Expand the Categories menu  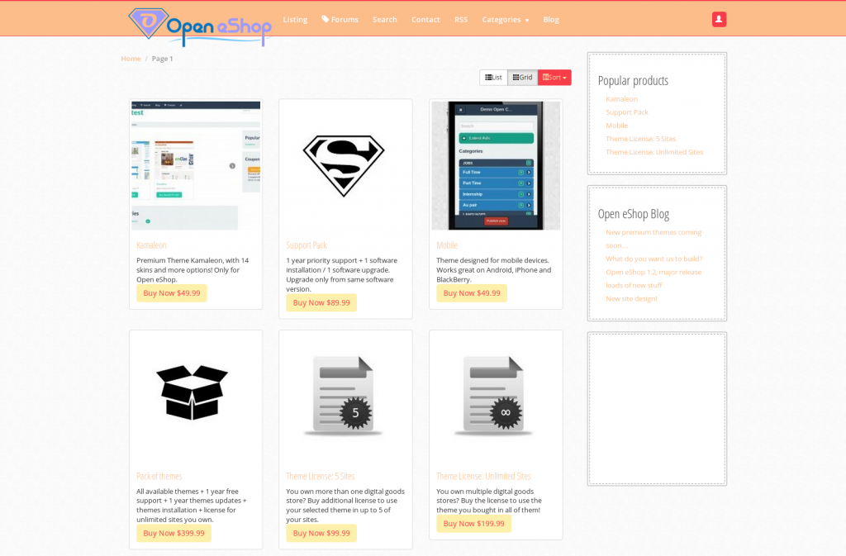pos(506,20)
